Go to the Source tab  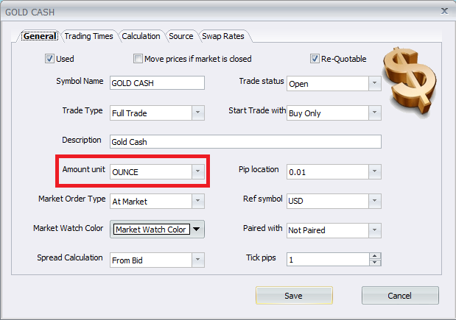point(180,36)
